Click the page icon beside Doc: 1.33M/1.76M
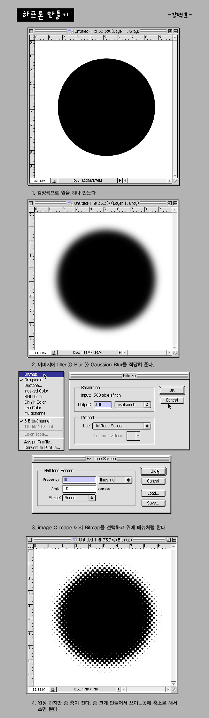This screenshot has height=718, width=209. 54,181
